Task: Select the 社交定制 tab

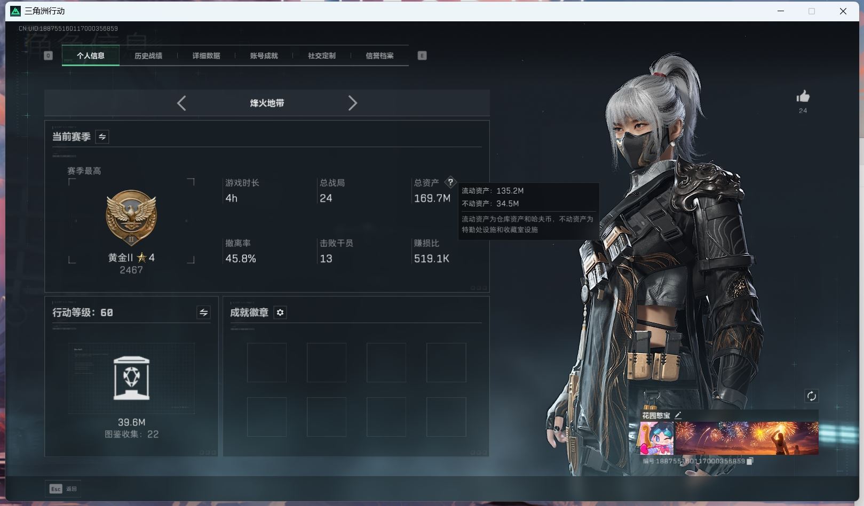Action: (x=321, y=55)
